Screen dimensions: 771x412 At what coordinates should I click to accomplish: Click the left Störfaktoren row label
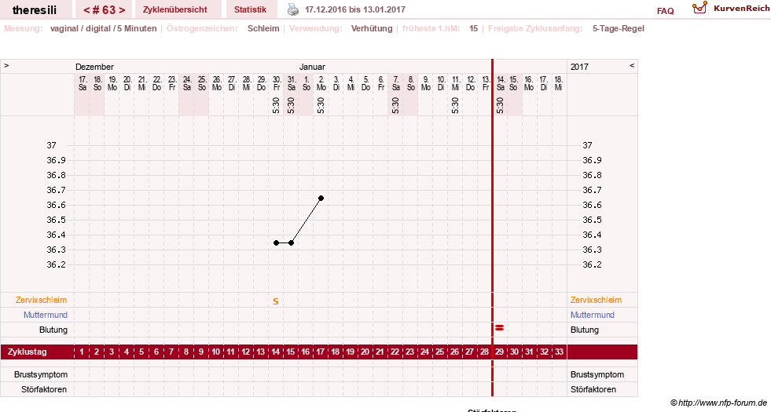tap(44, 389)
